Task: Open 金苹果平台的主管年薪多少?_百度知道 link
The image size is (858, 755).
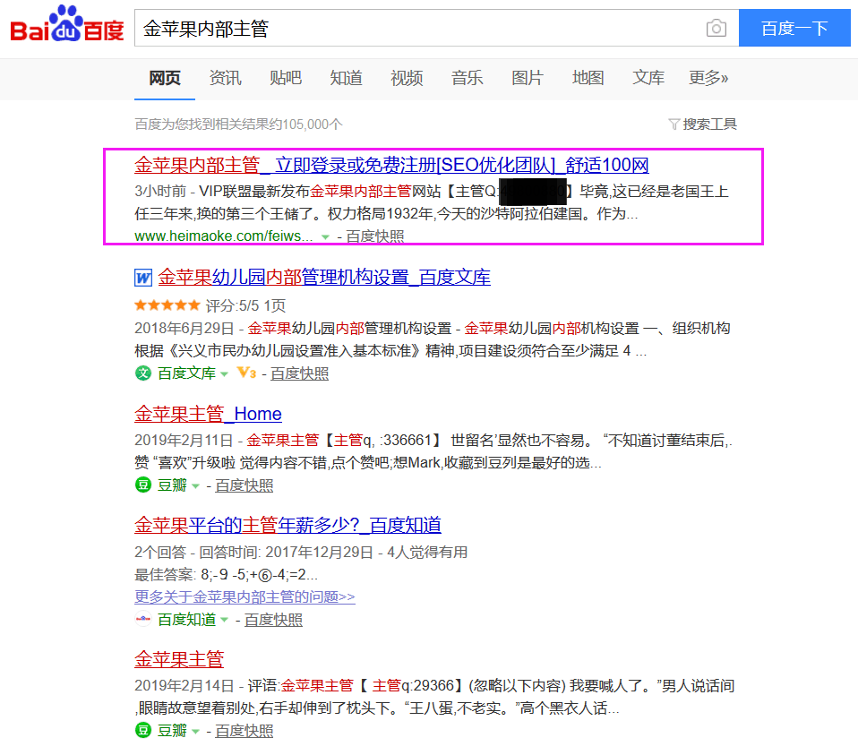Action: coord(287,525)
